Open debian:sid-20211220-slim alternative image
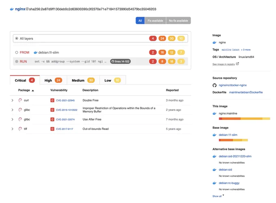276x203 pixels. pyautogui.click(x=235, y=156)
